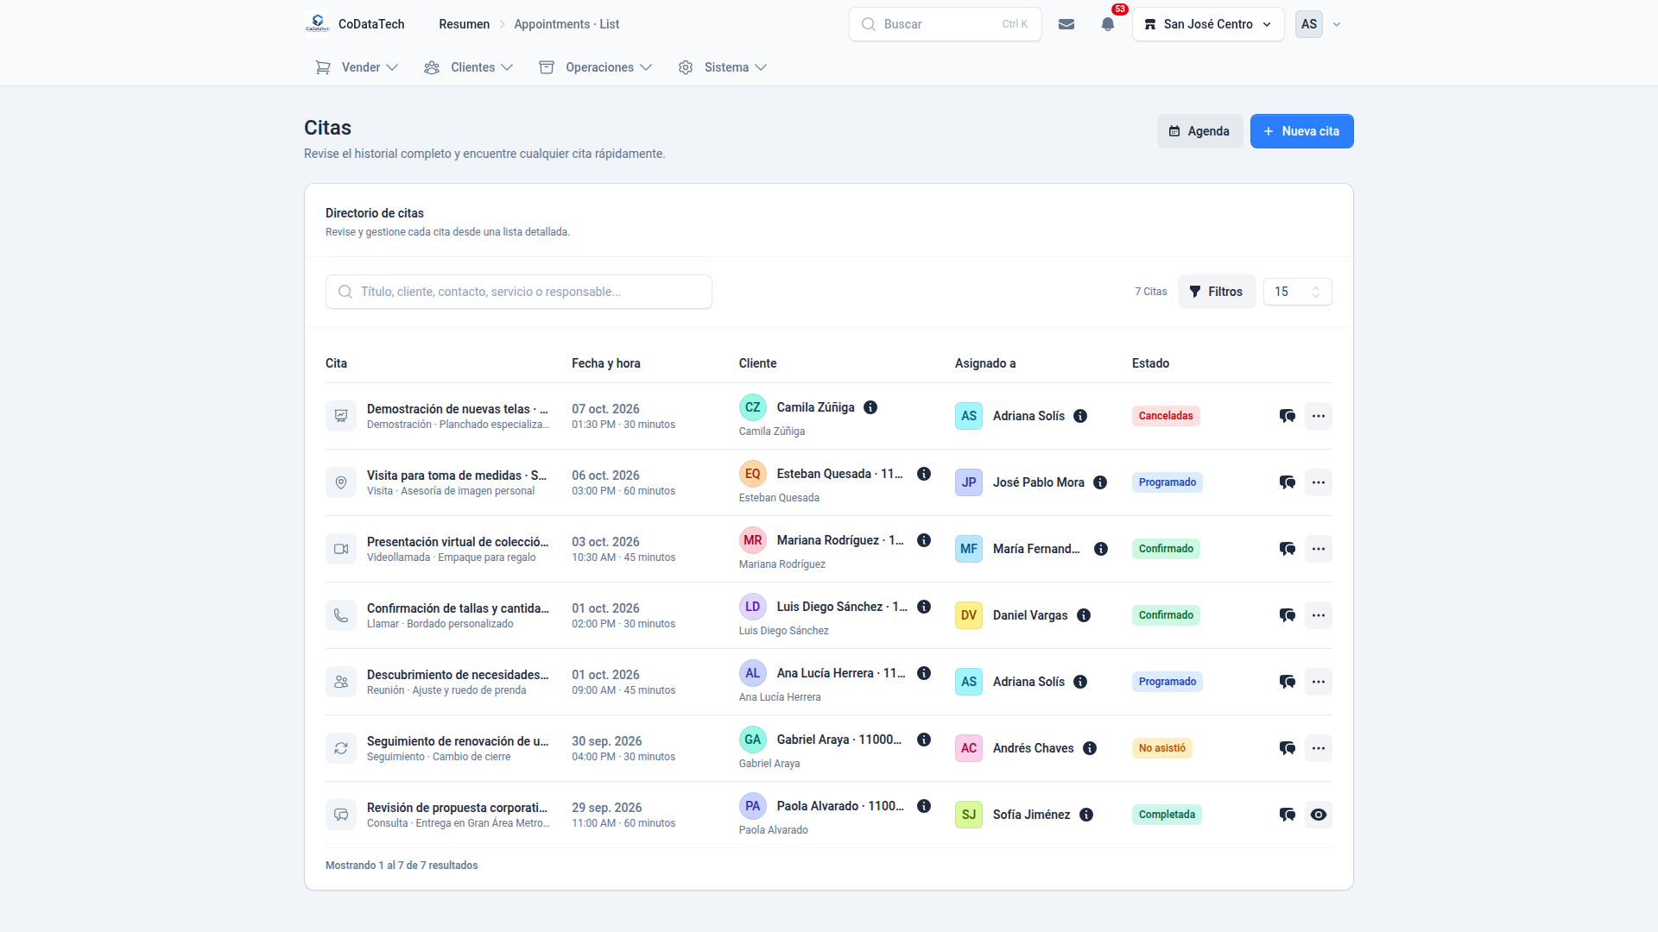
Task: Open more actions for Seguimiento de renovación row
Action: (x=1319, y=748)
